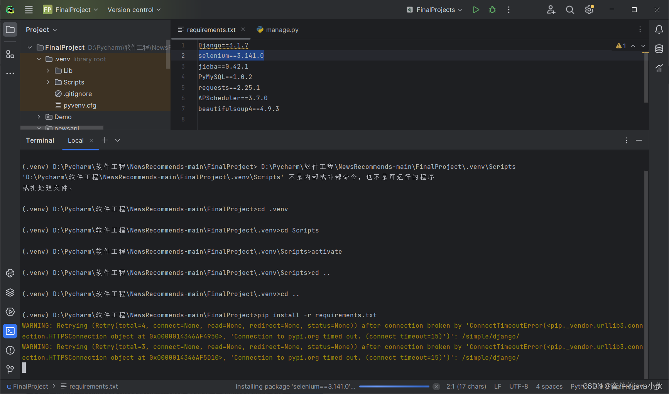The height and width of the screenshot is (394, 669).
Task: Open the Services tool window
Action: click(10, 311)
